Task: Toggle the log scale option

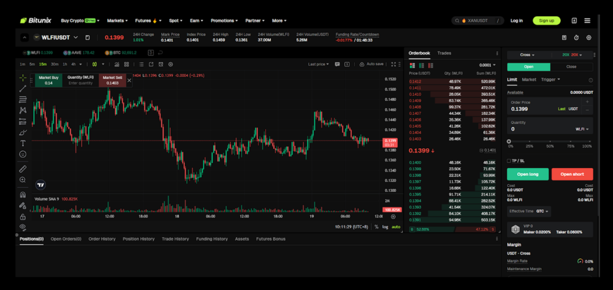Action: [x=385, y=227]
